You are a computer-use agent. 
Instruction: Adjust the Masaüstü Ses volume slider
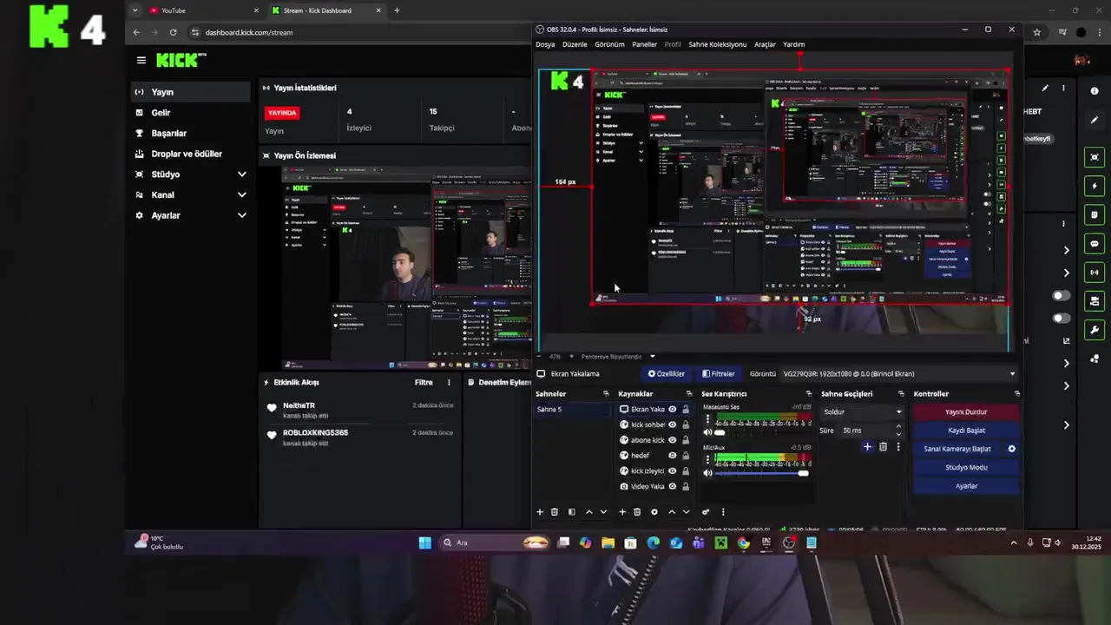[762, 432]
